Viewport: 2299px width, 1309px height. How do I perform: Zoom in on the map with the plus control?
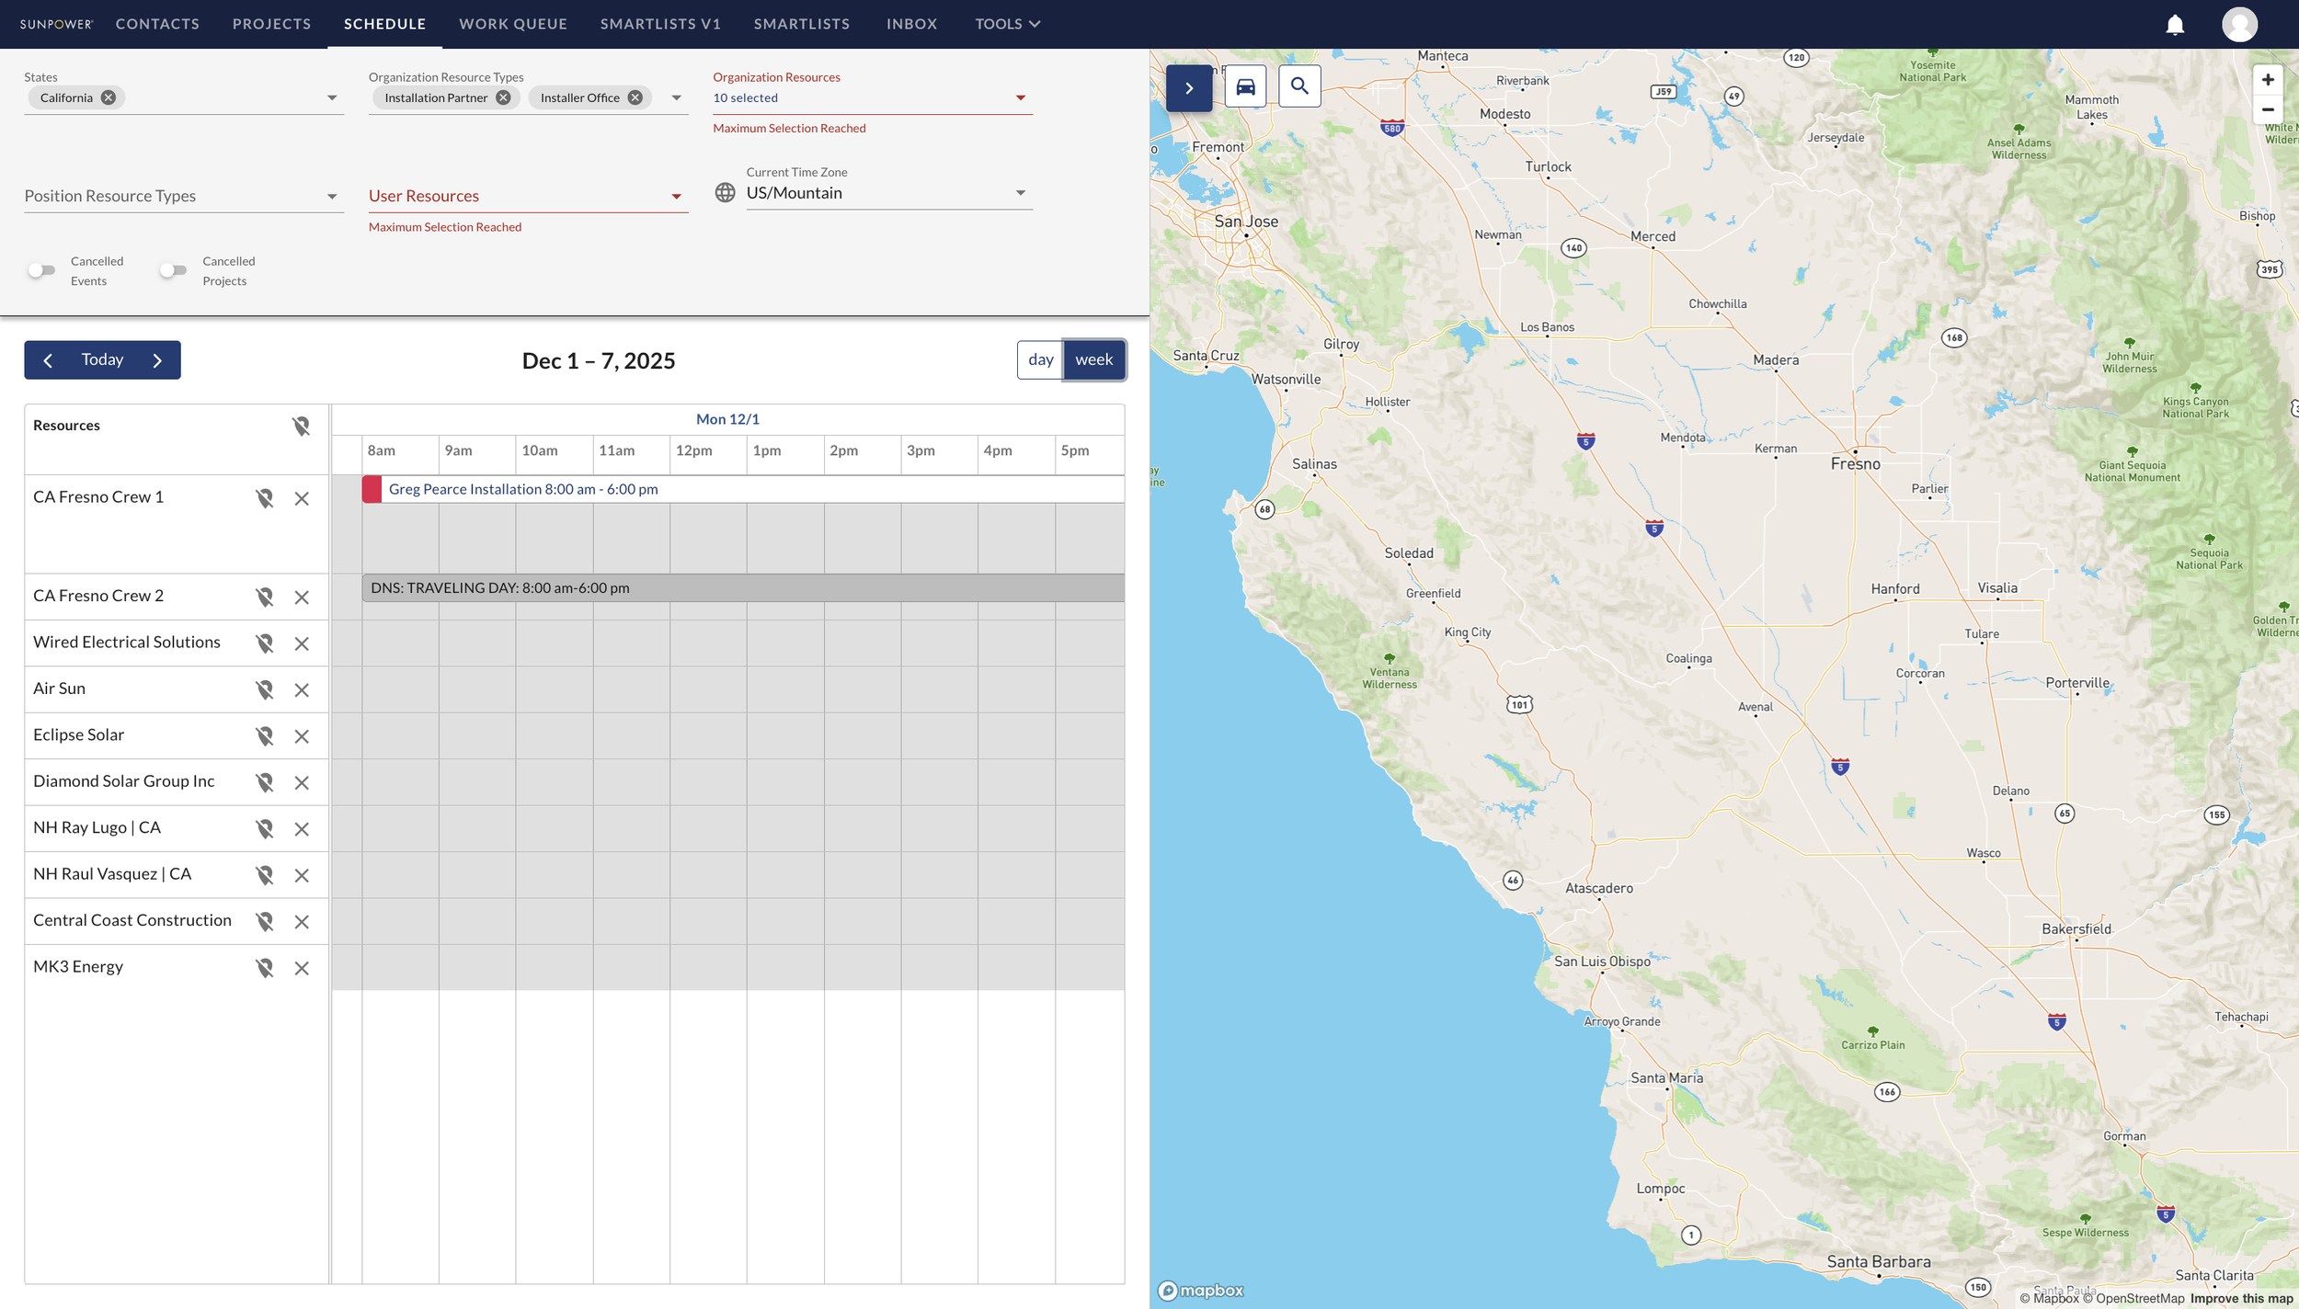[x=2268, y=79]
